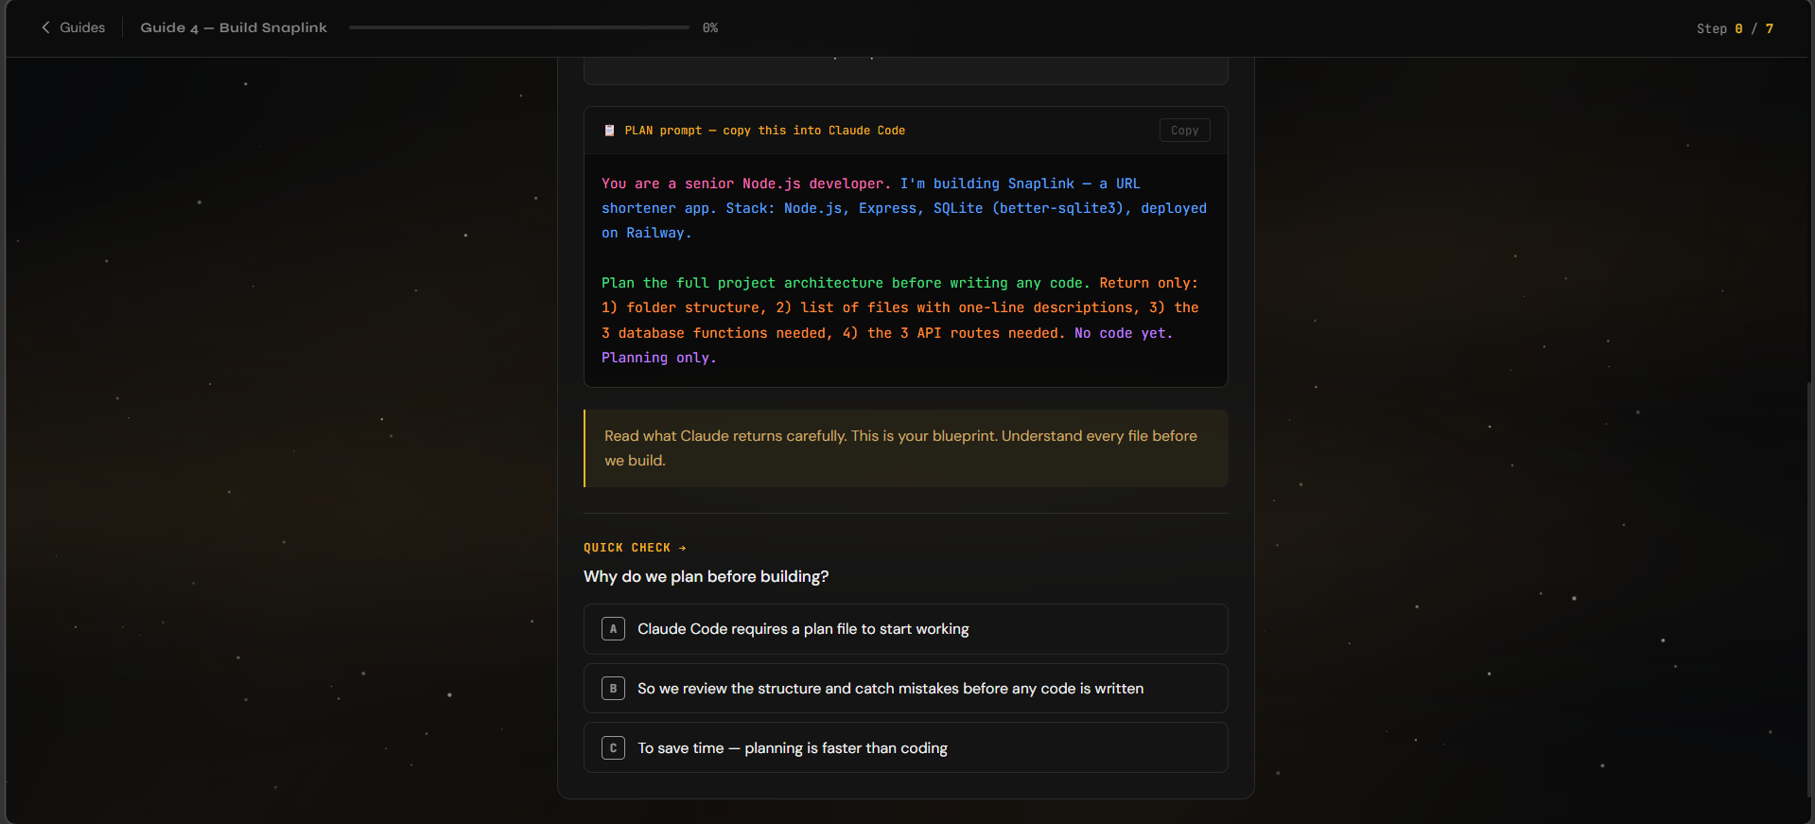Select answer C: planning is faster than coding

905,747
